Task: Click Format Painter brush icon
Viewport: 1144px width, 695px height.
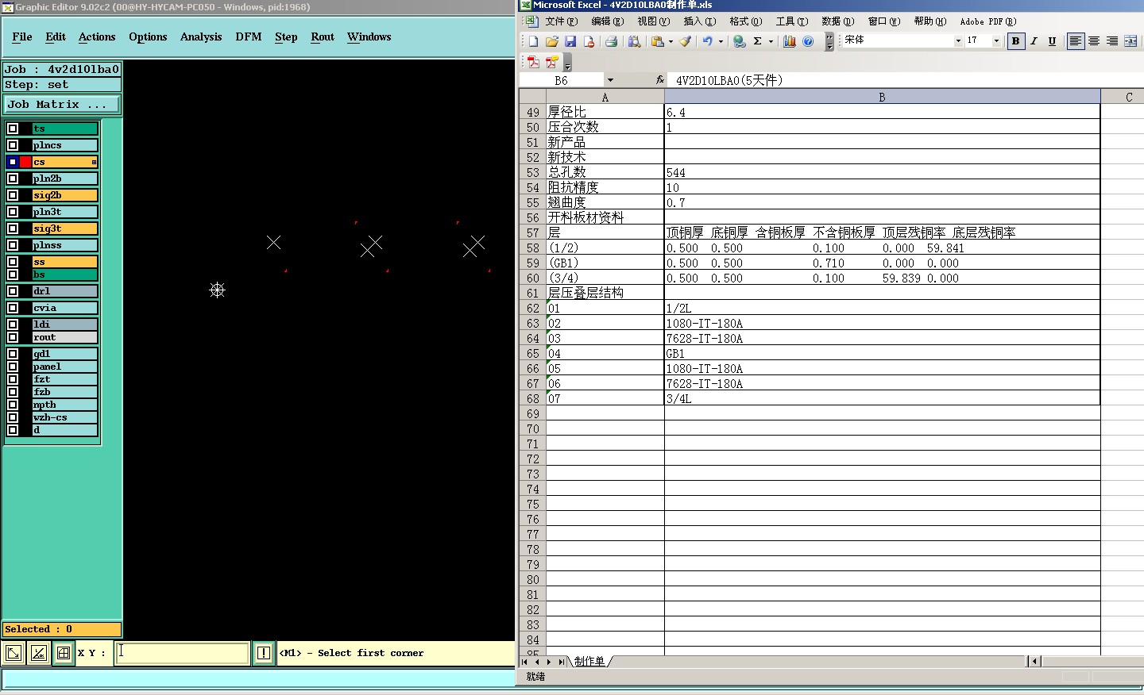Action: 685,41
